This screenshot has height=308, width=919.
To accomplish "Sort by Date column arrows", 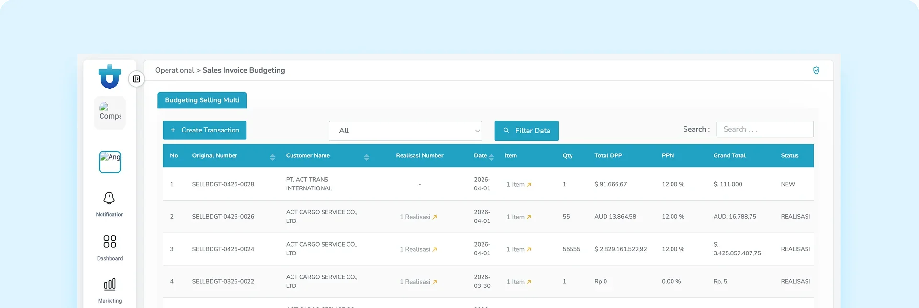I will [491, 157].
